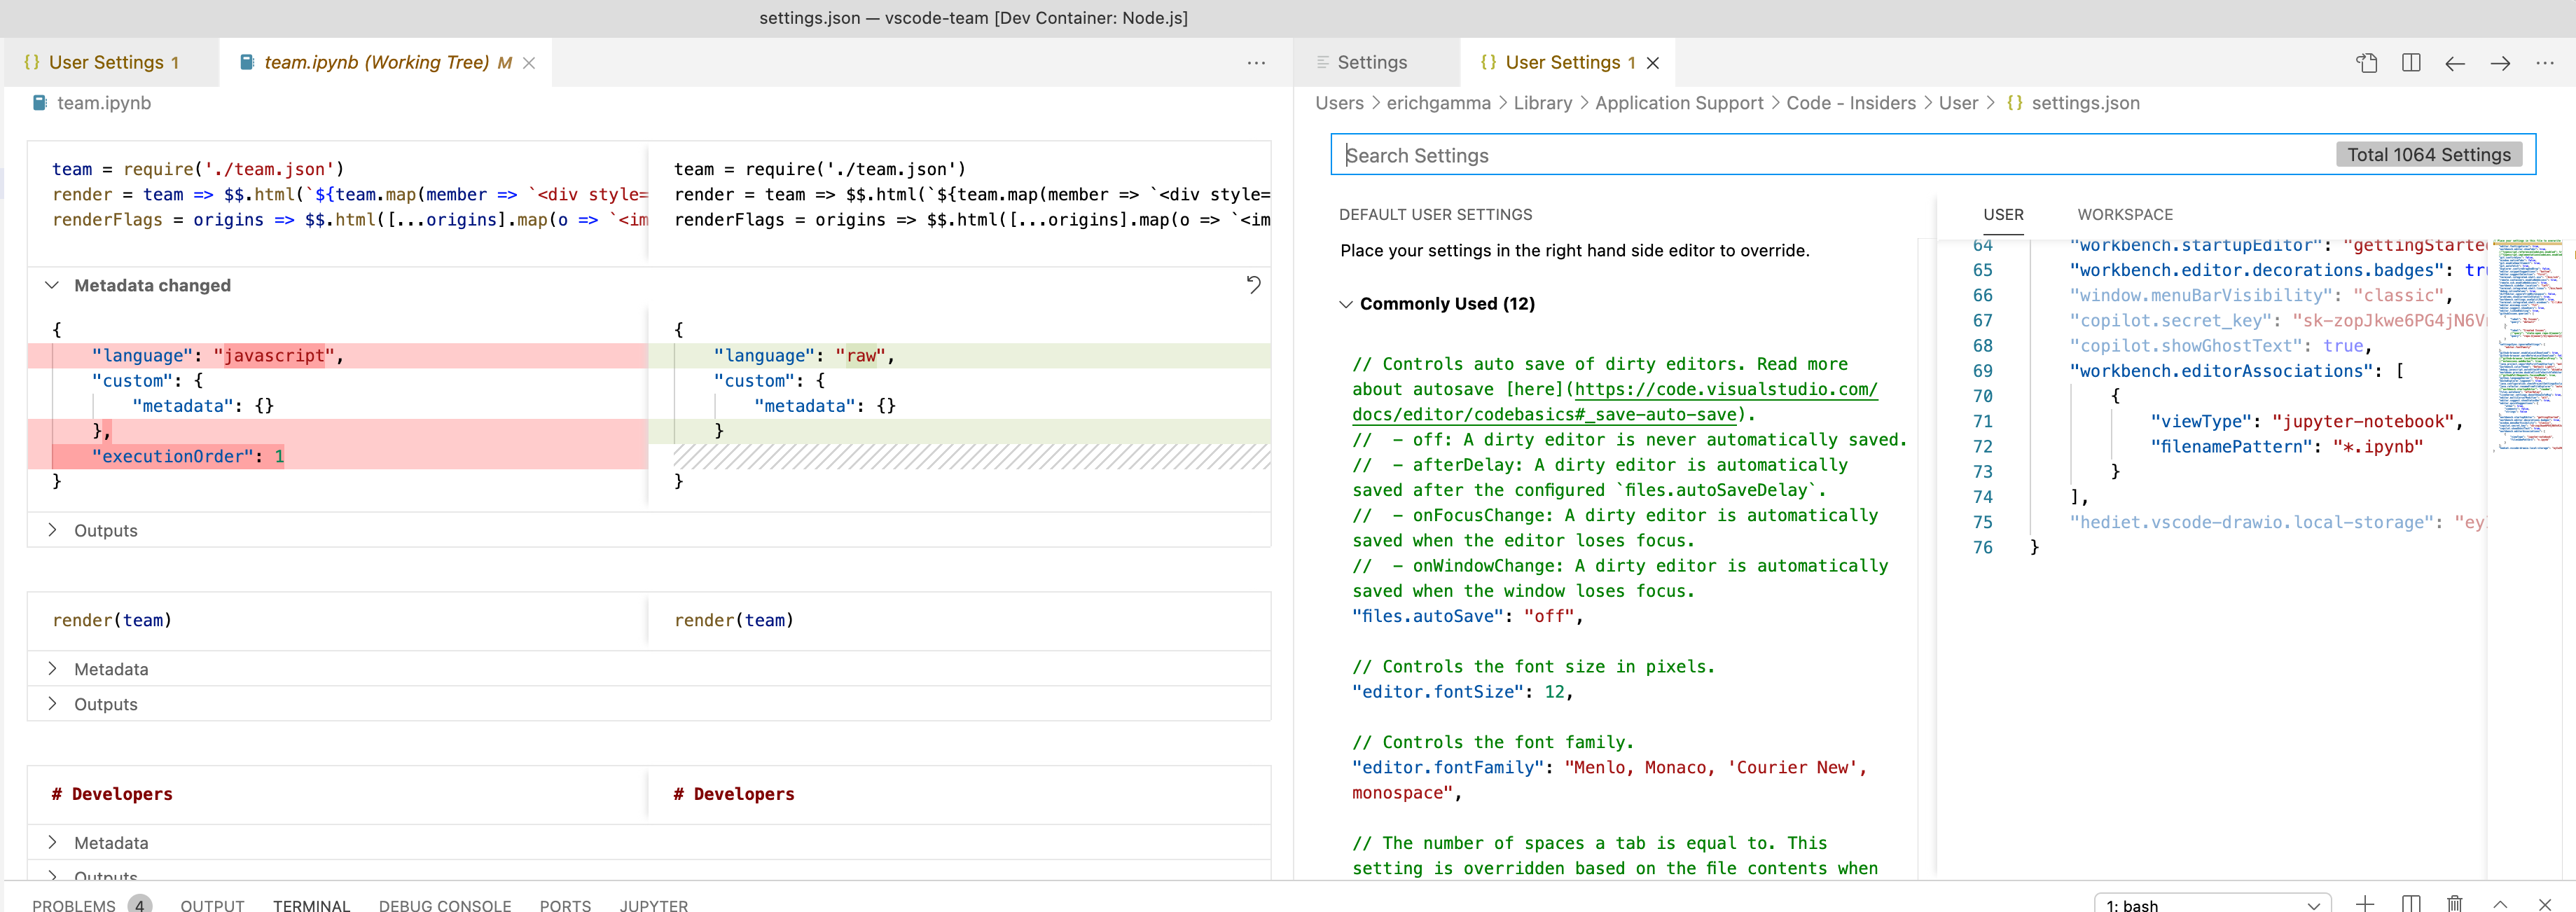Navigate back using the arrow icon
The width and height of the screenshot is (2576, 912).
(2455, 62)
